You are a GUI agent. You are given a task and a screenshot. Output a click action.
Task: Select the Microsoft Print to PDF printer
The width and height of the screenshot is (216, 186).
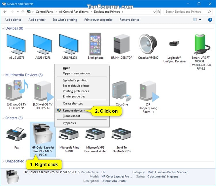coord(69,134)
